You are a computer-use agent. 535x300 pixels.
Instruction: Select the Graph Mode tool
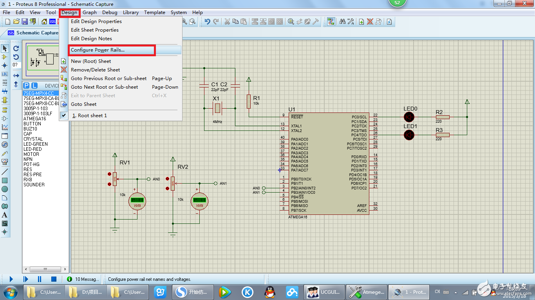click(5, 127)
